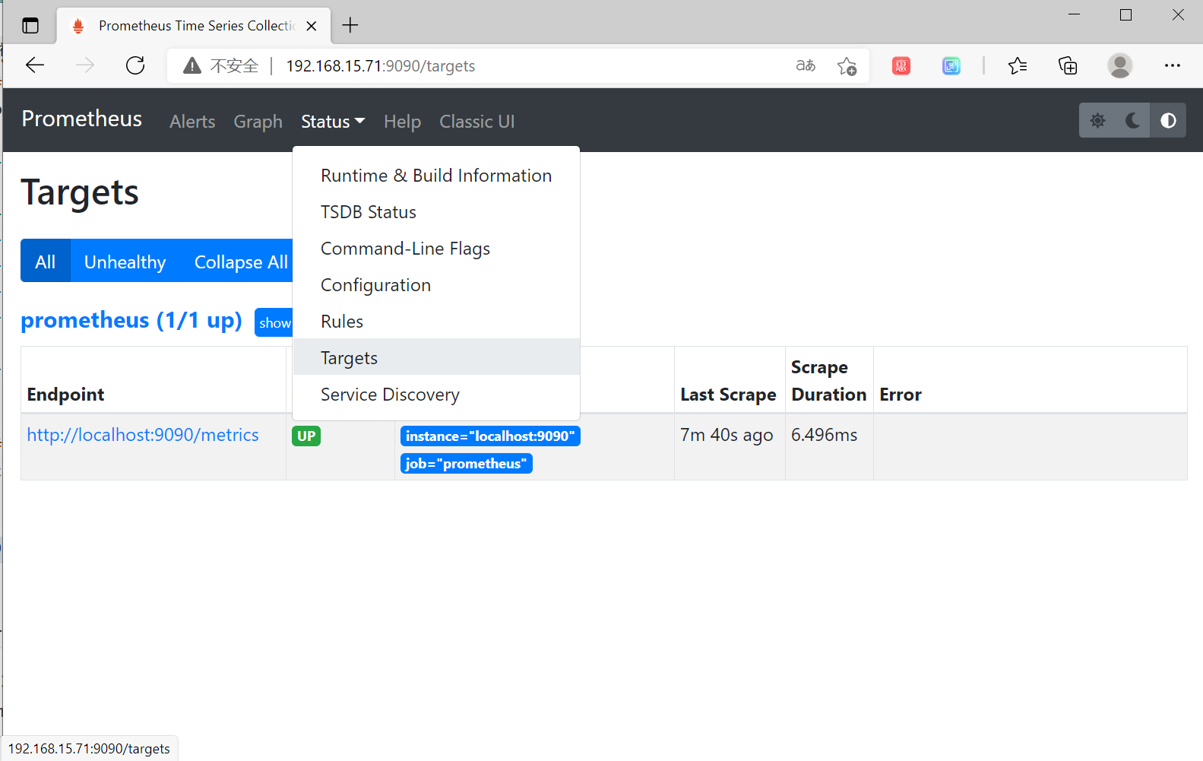Go to the Alerts page
The height and width of the screenshot is (761, 1203).
coord(192,122)
